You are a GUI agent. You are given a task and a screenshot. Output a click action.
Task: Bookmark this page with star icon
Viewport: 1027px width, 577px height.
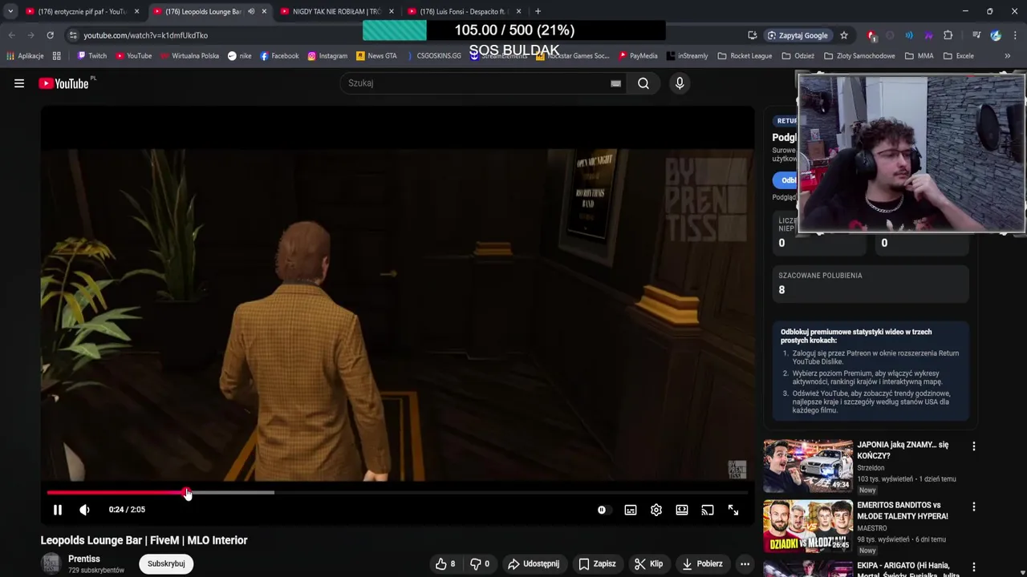click(x=844, y=35)
